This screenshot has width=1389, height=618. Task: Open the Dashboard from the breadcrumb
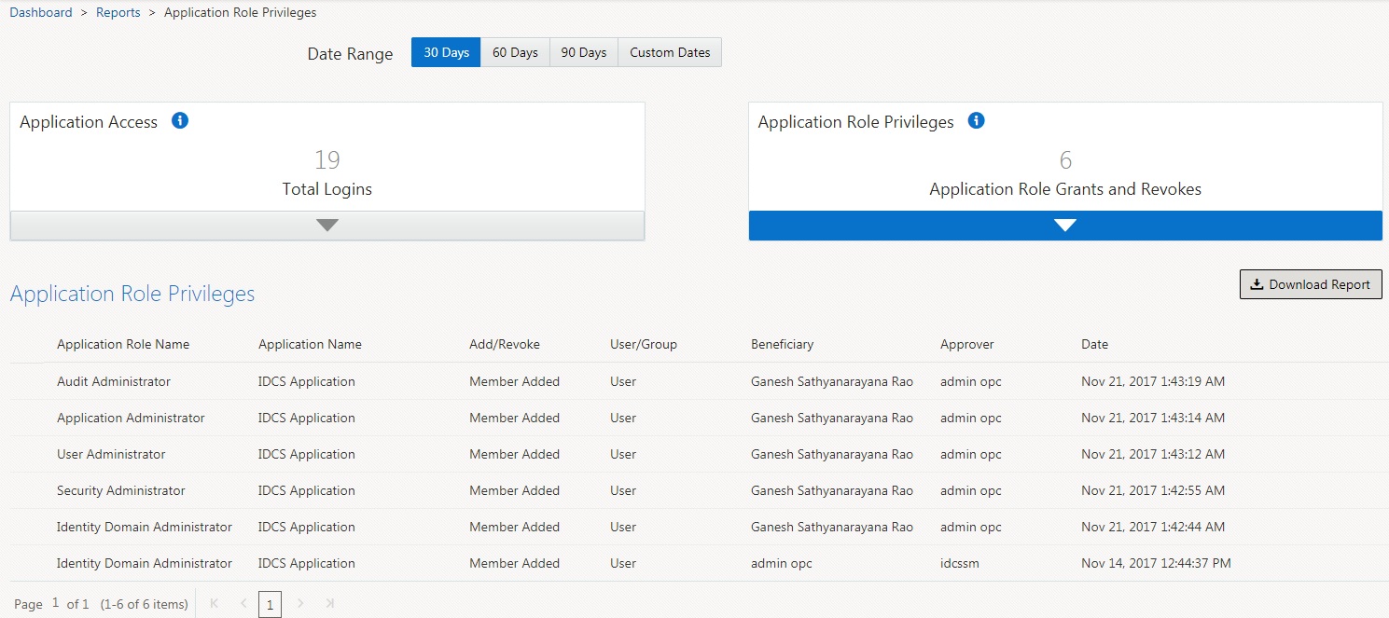pyautogui.click(x=40, y=12)
